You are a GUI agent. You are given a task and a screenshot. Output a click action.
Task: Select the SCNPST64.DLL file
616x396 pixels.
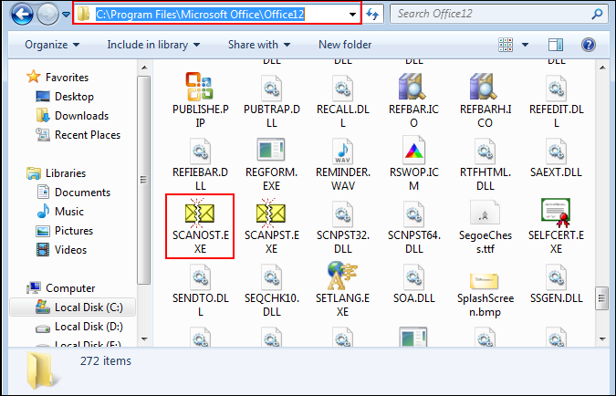click(413, 226)
